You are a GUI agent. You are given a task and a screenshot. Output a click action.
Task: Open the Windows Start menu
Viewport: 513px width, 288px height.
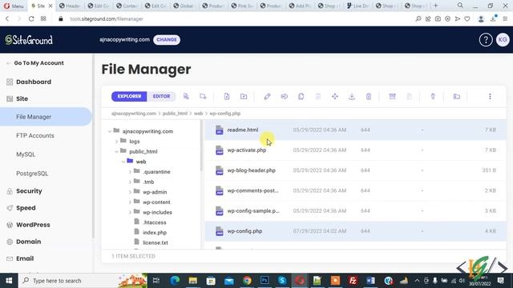coord(9,281)
